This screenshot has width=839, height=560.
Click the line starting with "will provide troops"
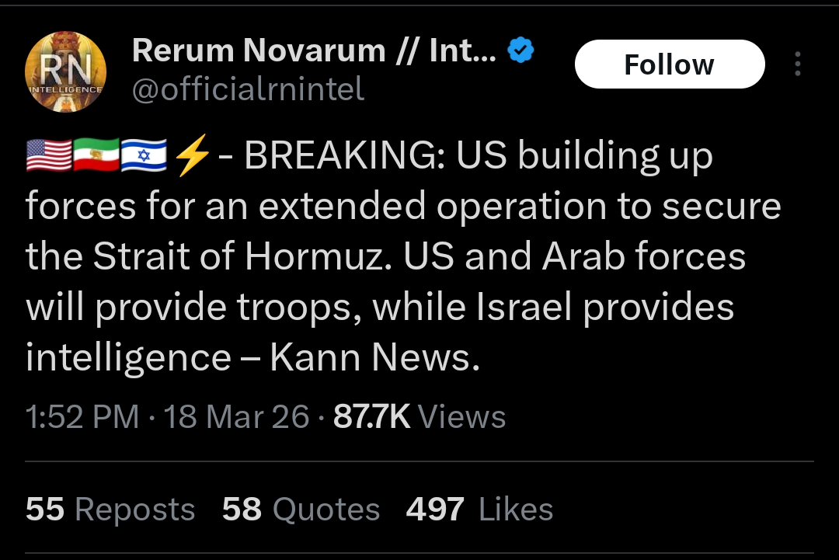(380, 308)
